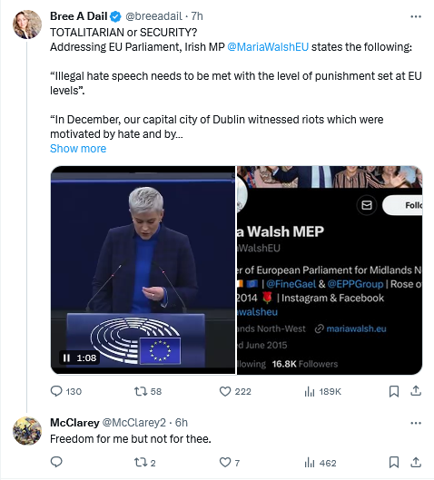Screen dimensions: 434x480
Task: Bookmark McClarey's reply
Action: (x=394, y=462)
